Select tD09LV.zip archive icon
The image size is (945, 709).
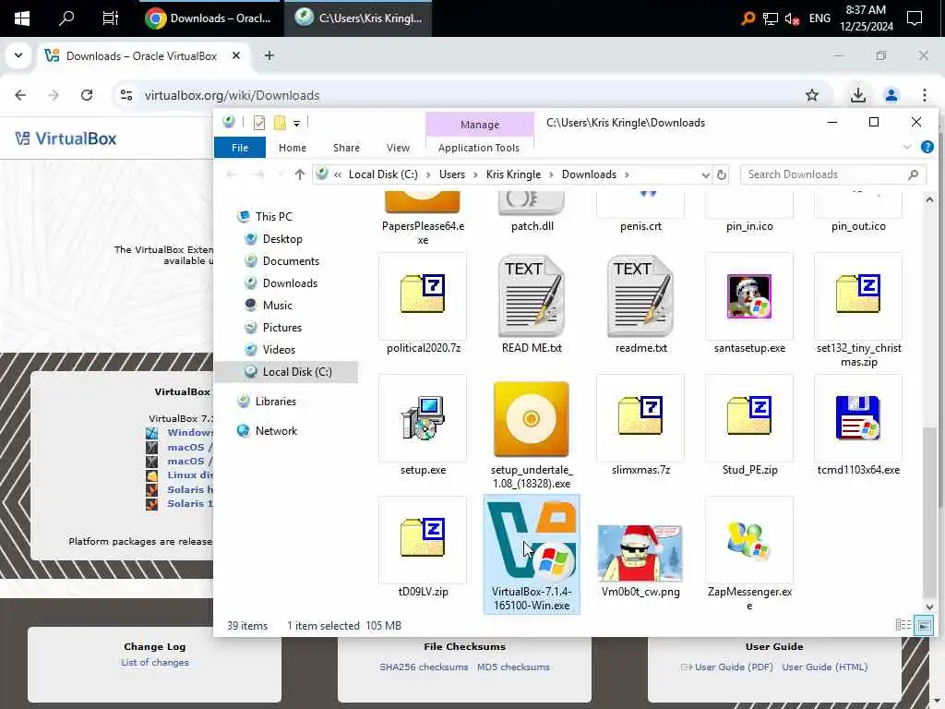[x=423, y=538]
